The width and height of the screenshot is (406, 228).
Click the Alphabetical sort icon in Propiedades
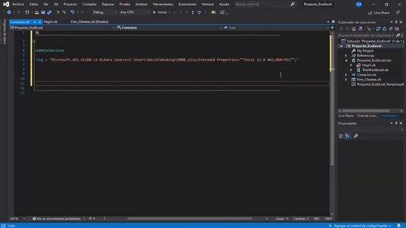click(x=348, y=136)
